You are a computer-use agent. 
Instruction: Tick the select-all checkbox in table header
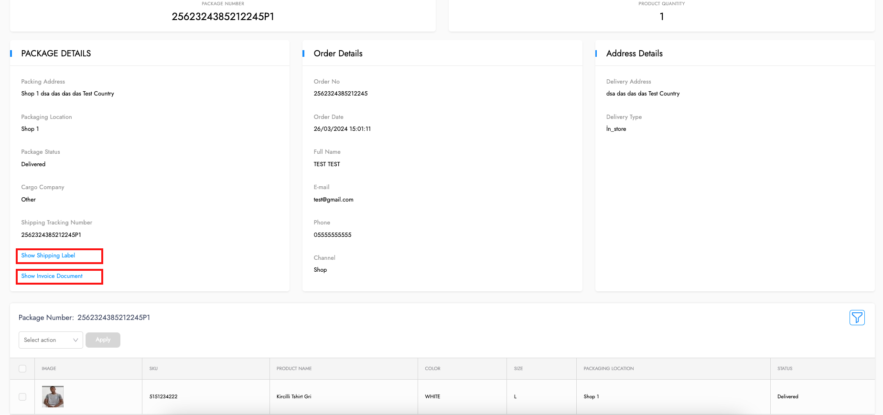click(x=22, y=369)
